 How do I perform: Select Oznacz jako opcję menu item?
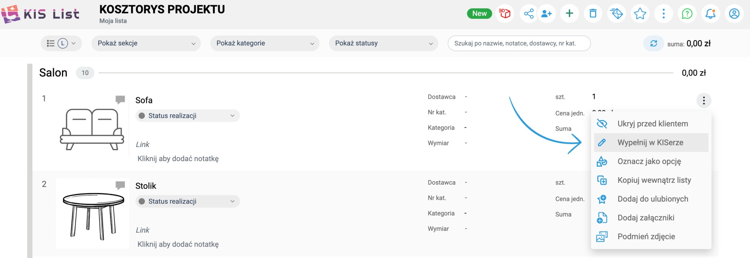click(x=649, y=161)
